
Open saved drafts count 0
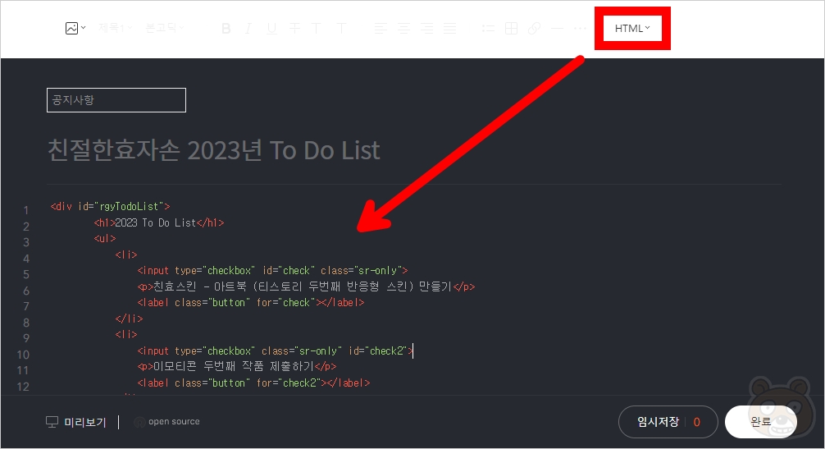(696, 422)
